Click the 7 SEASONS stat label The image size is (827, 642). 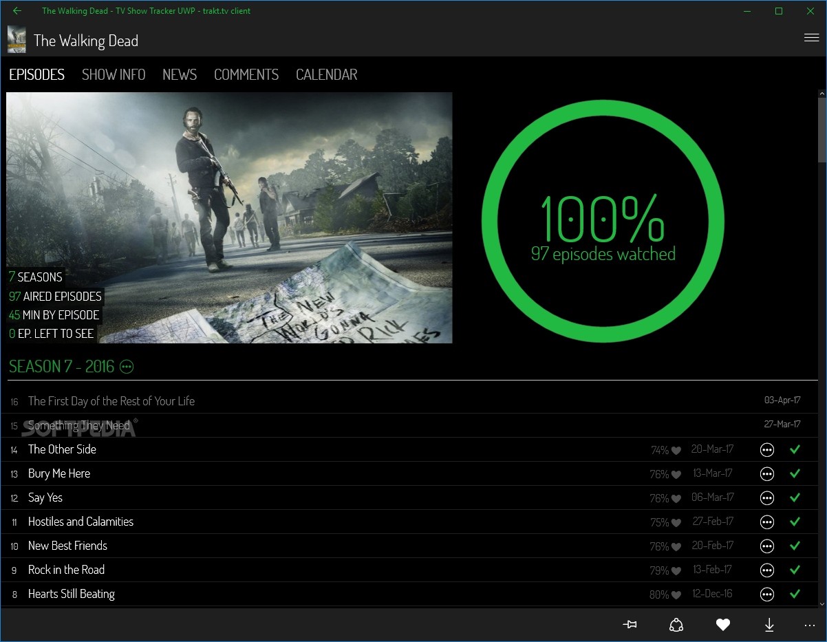(35, 277)
